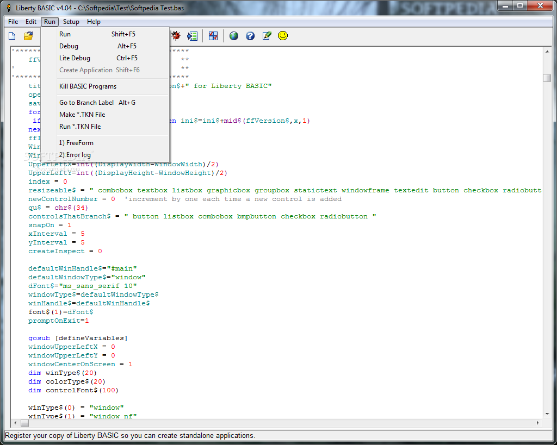Viewport: 557px width, 445px height.
Task: Open the Help menu
Action: pyautogui.click(x=94, y=22)
